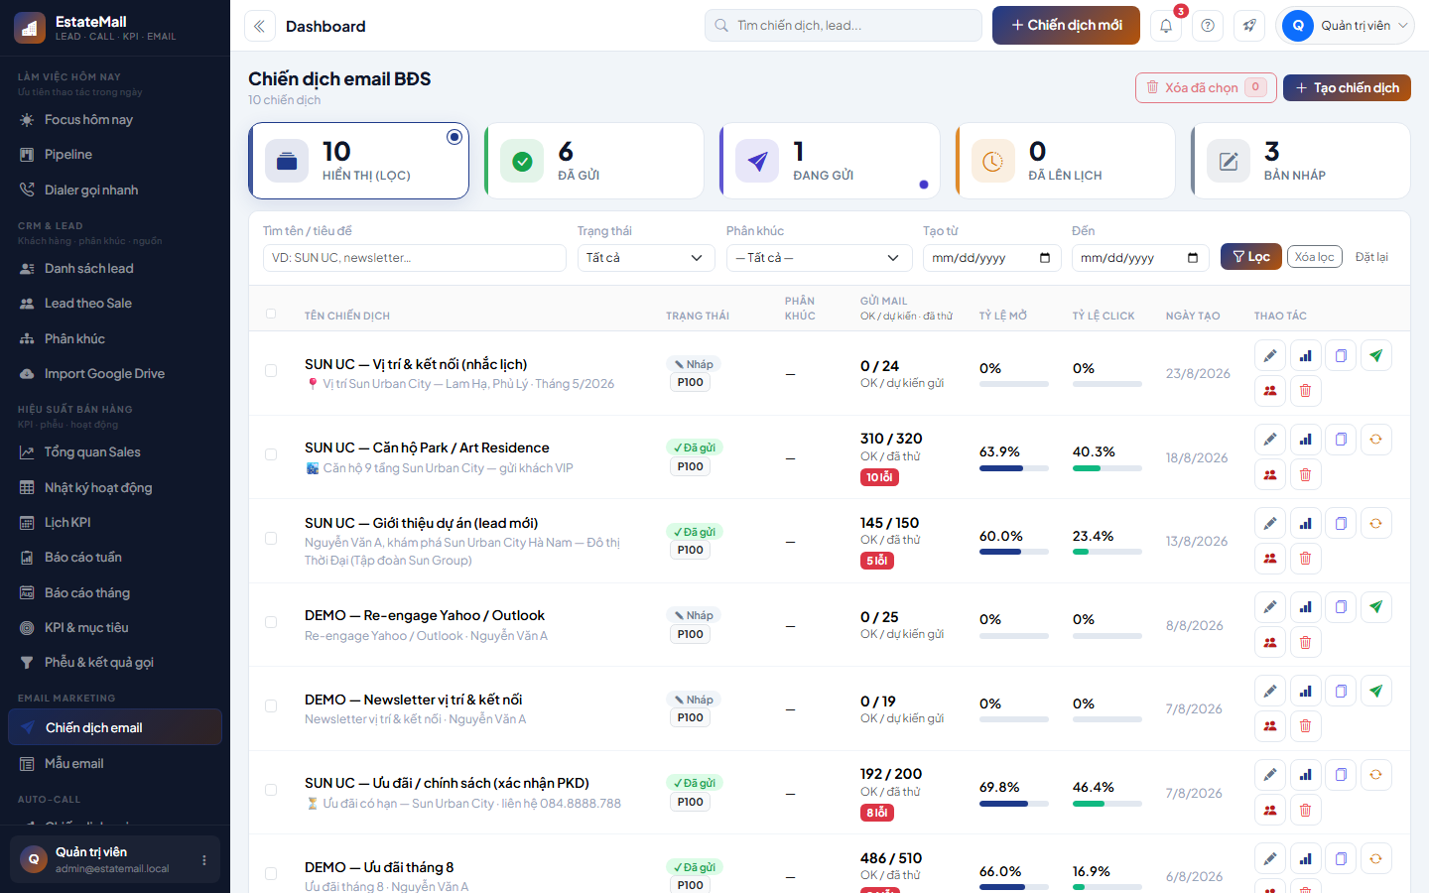Click the 'Đặt lại' reset link
This screenshot has width=1429, height=893.
click(x=1371, y=257)
